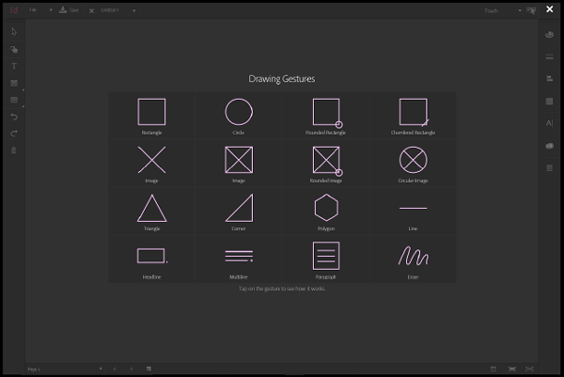
Task: Tap the Multiline gesture
Action: tap(239, 259)
